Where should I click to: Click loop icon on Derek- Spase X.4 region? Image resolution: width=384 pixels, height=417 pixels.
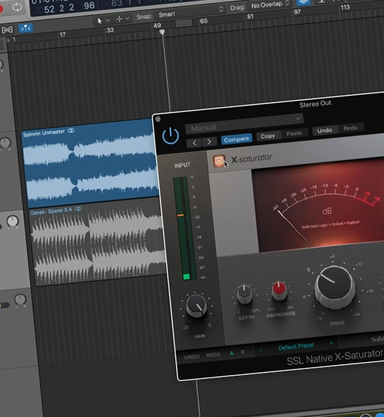tap(78, 209)
